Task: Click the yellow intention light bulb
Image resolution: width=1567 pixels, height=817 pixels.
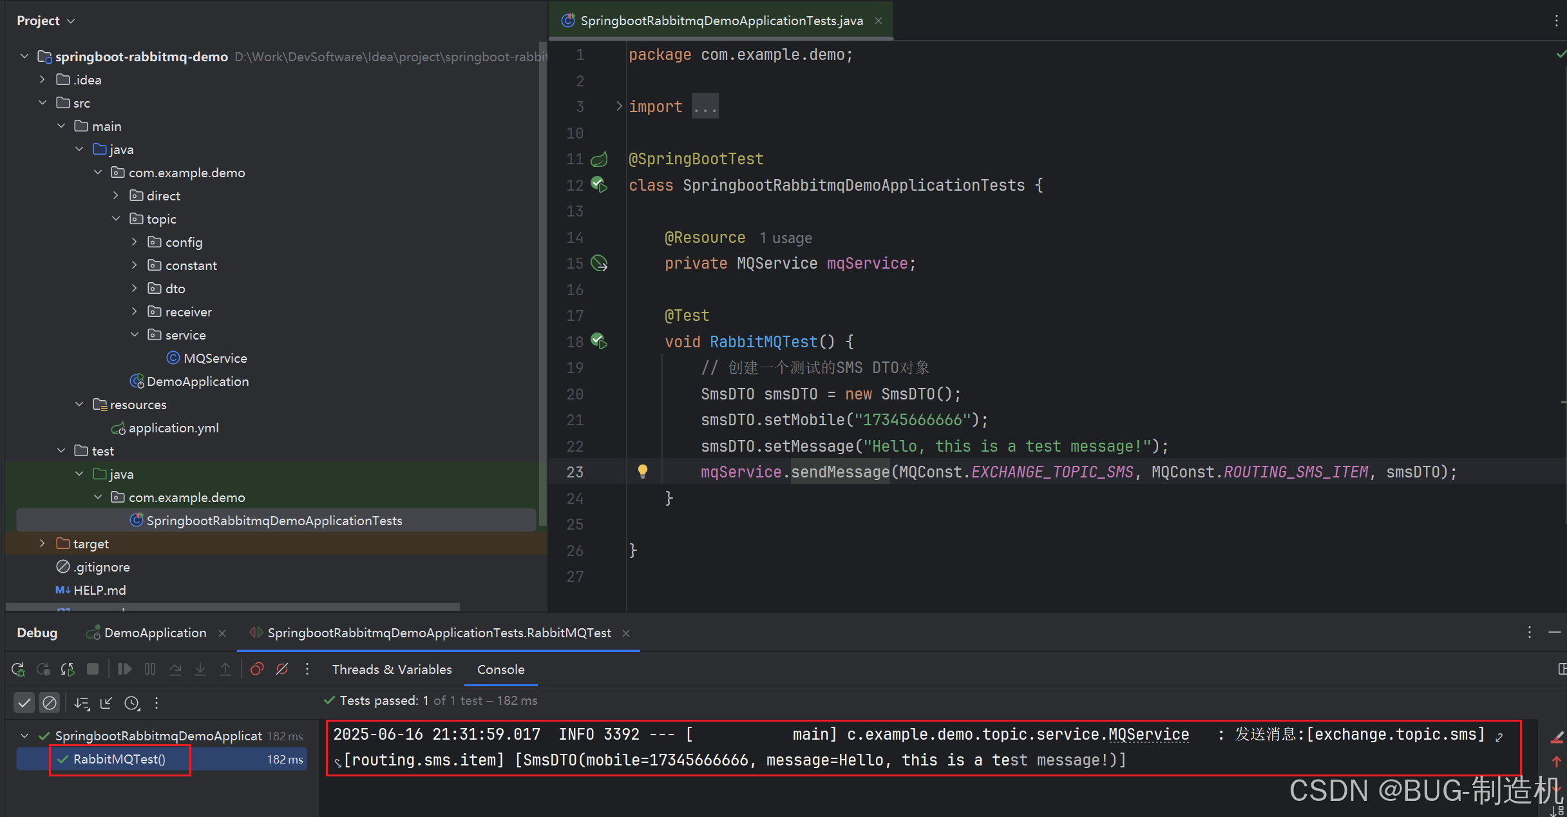Action: click(642, 472)
